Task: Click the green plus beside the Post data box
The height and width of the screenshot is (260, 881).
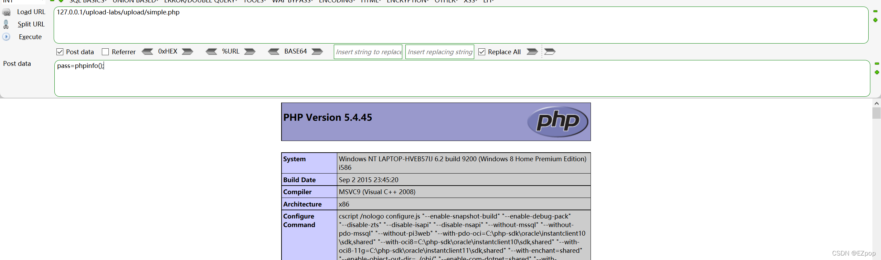Action: 877,72
